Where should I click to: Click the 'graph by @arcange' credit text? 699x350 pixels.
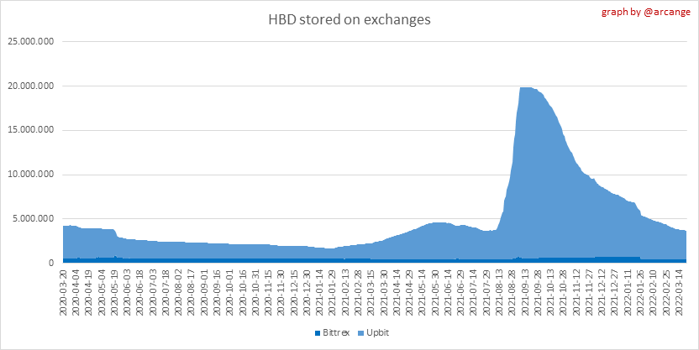click(x=646, y=12)
